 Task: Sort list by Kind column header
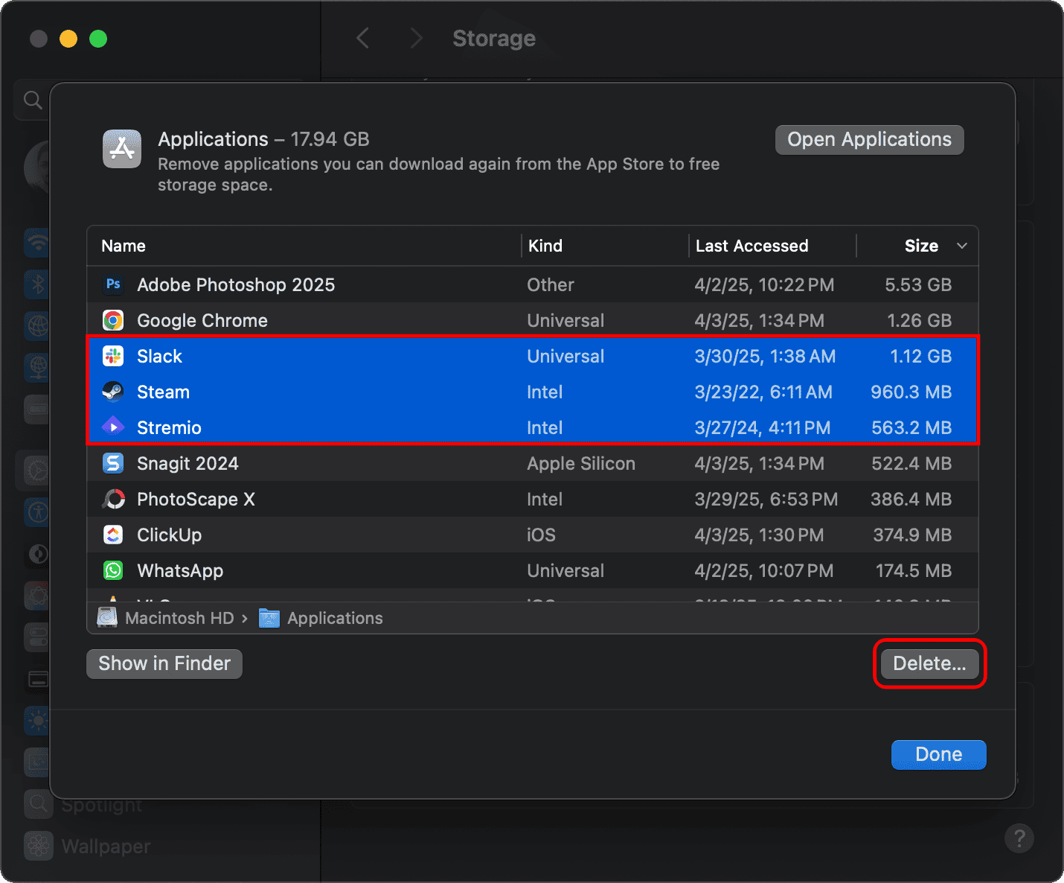coord(545,246)
